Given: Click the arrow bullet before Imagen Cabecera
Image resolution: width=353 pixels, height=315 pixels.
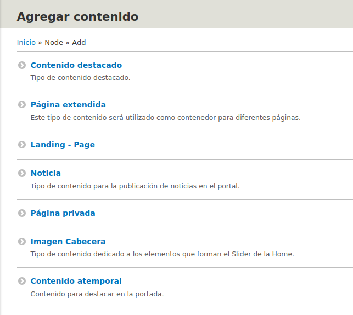Looking at the screenshot, I should pyautogui.click(x=22, y=242).
